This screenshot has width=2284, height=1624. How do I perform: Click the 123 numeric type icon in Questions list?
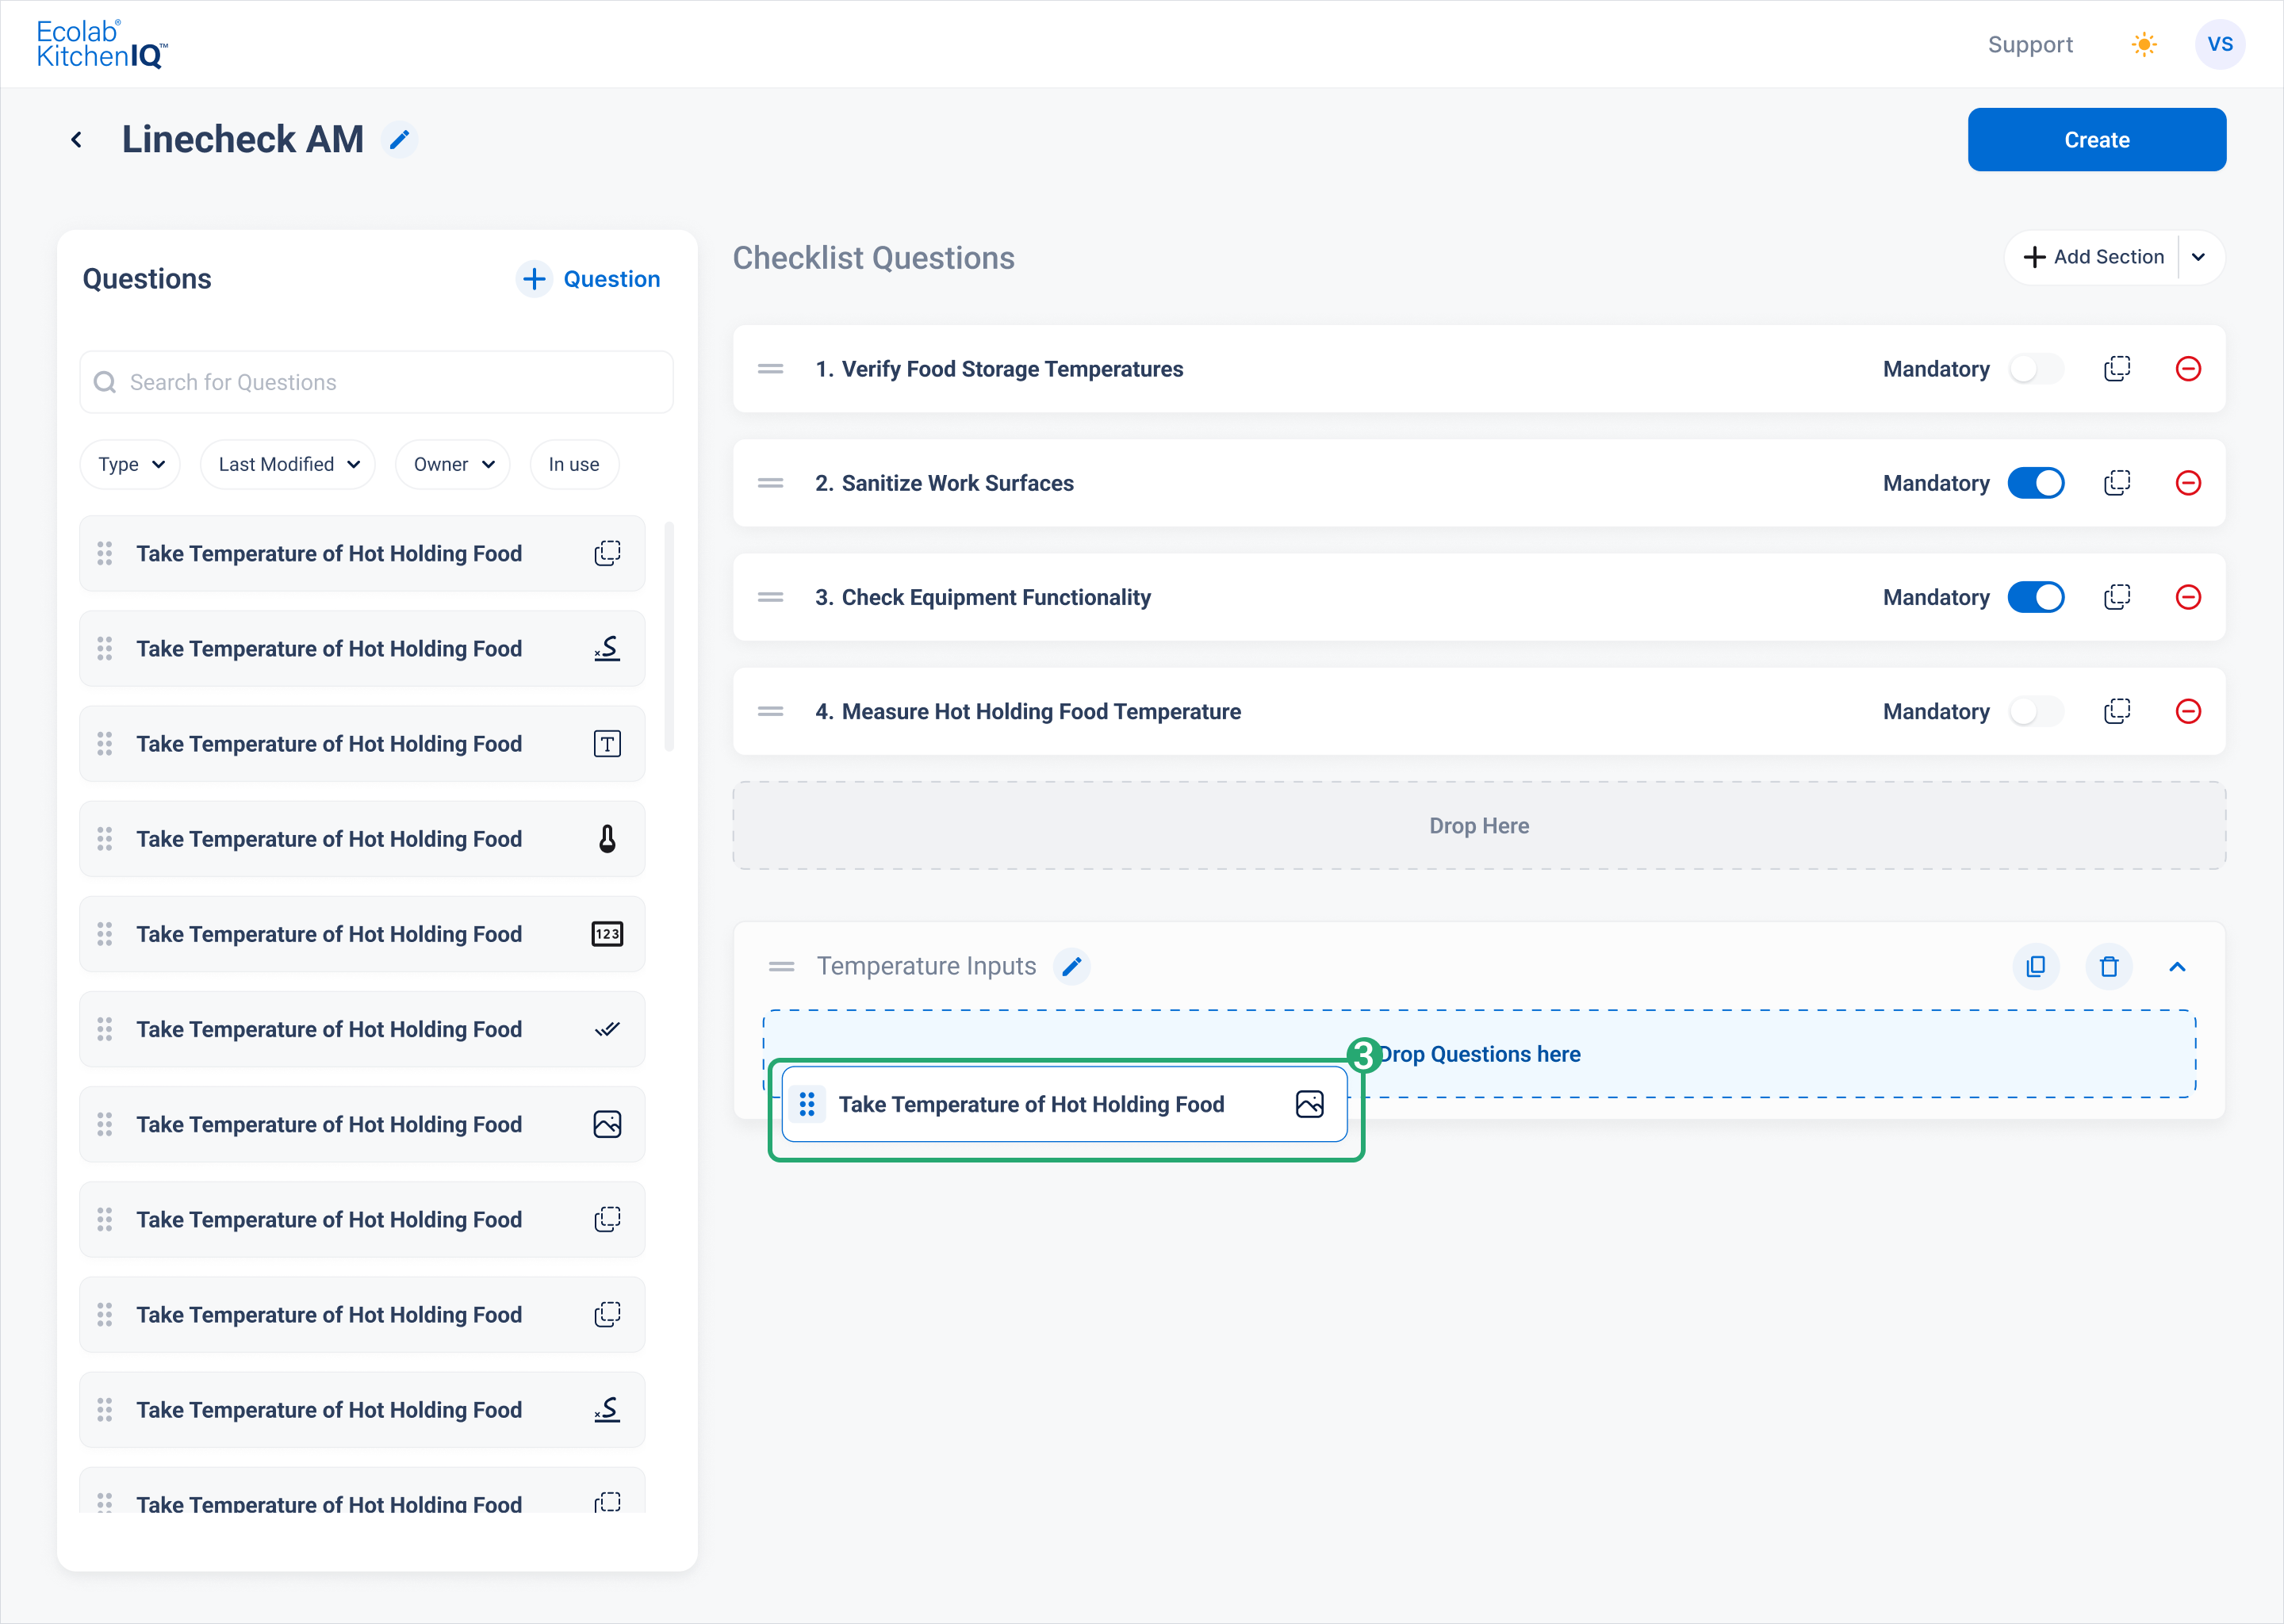pos(607,934)
